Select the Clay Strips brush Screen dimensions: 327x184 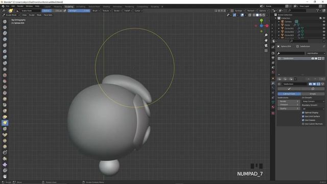point(5,39)
